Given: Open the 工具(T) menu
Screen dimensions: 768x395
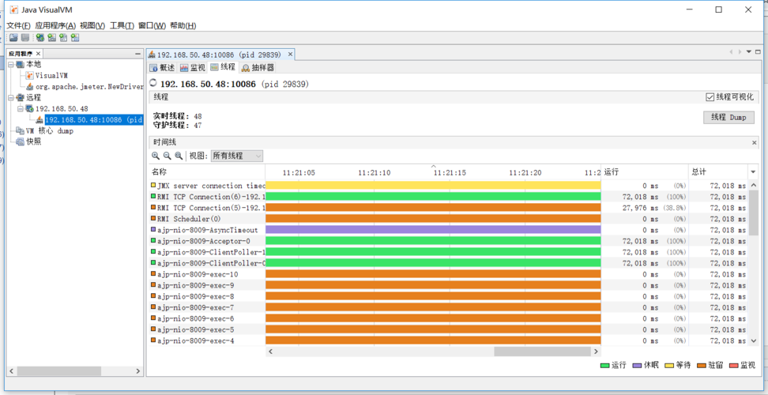Looking at the screenshot, I should coord(122,25).
